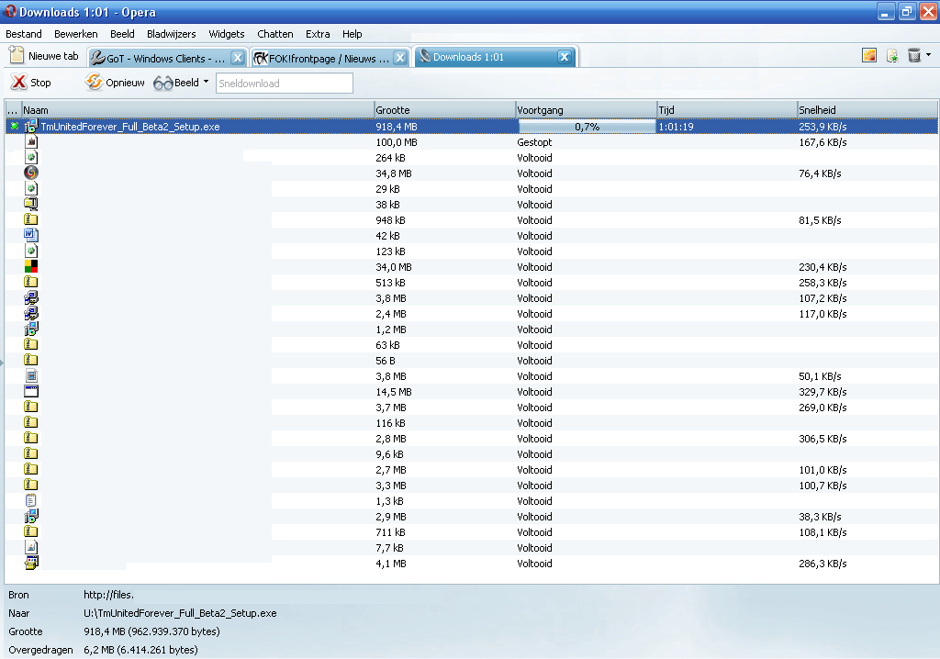Click the new page document icon in tab bar
940x659 pixels.
(892, 56)
